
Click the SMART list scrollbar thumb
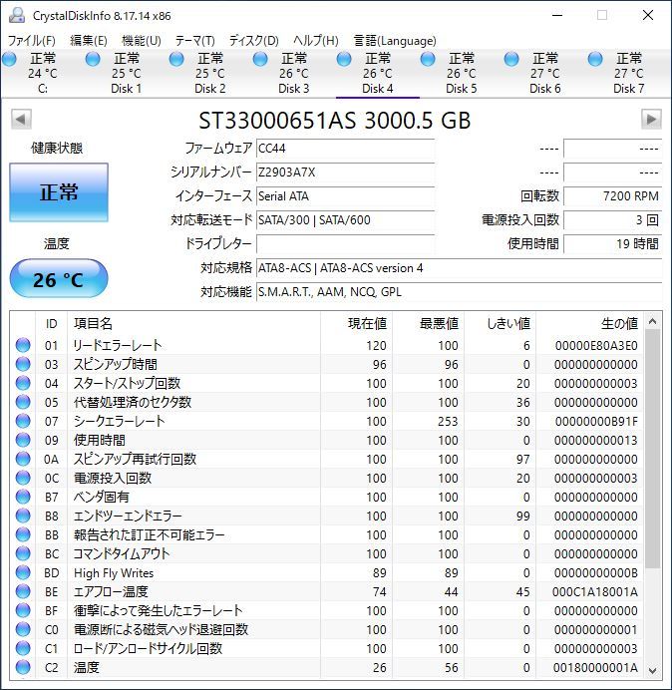tap(653, 449)
